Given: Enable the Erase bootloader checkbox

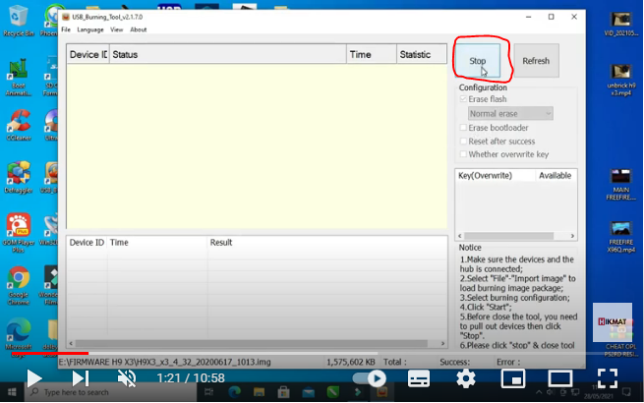Looking at the screenshot, I should [463, 128].
